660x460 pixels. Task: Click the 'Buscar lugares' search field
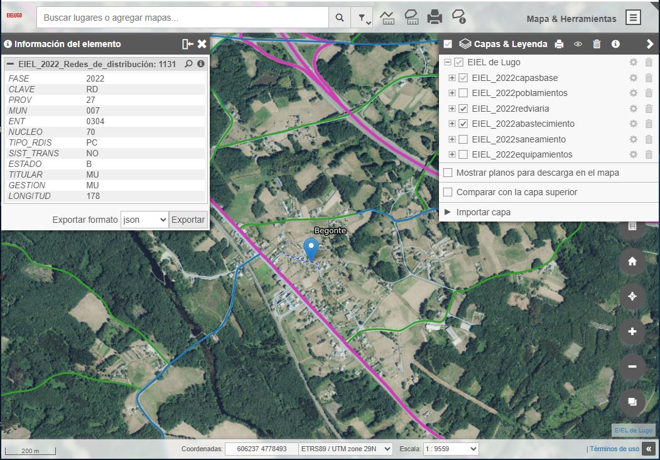click(182, 18)
